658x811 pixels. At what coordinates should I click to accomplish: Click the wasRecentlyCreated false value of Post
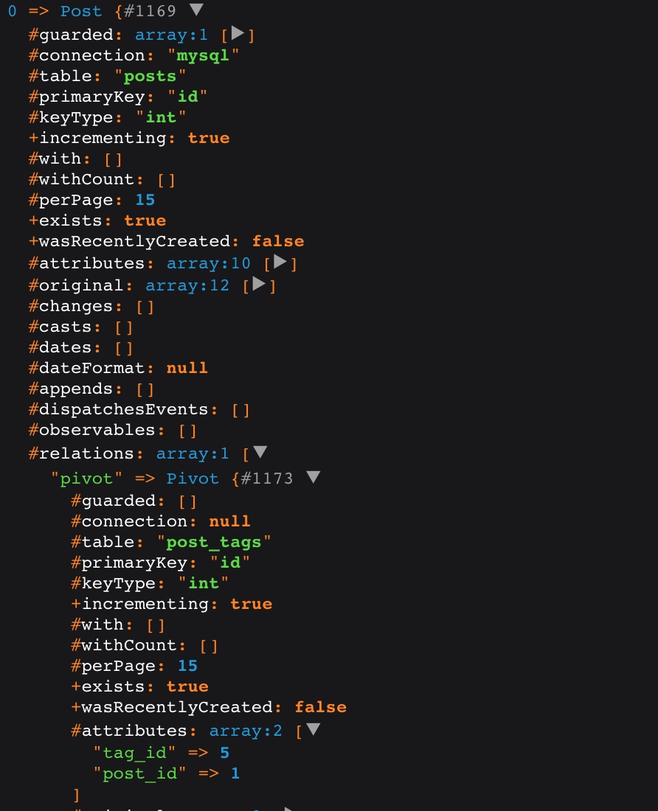[278, 241]
